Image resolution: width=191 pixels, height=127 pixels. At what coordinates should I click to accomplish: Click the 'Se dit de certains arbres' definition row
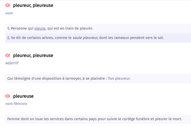point(98,38)
